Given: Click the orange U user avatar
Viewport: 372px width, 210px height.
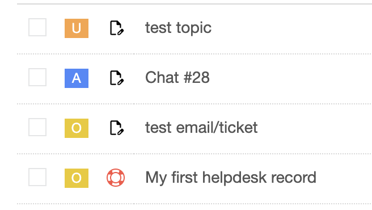Looking at the screenshot, I should 77,28.
